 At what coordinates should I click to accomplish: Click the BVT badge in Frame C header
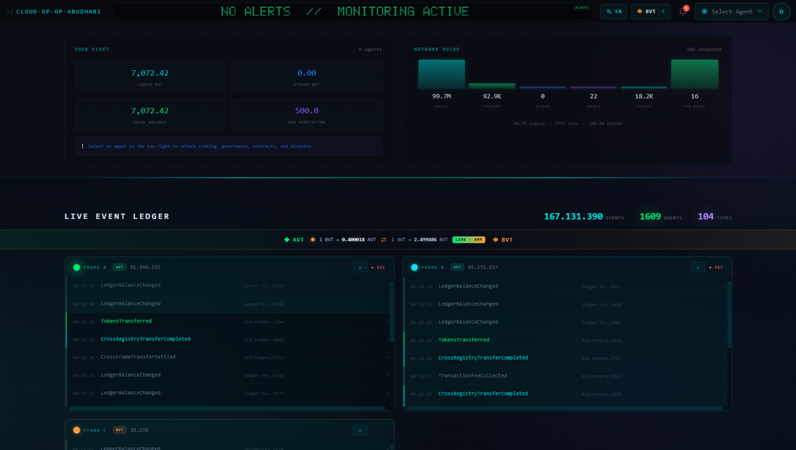[x=119, y=430]
